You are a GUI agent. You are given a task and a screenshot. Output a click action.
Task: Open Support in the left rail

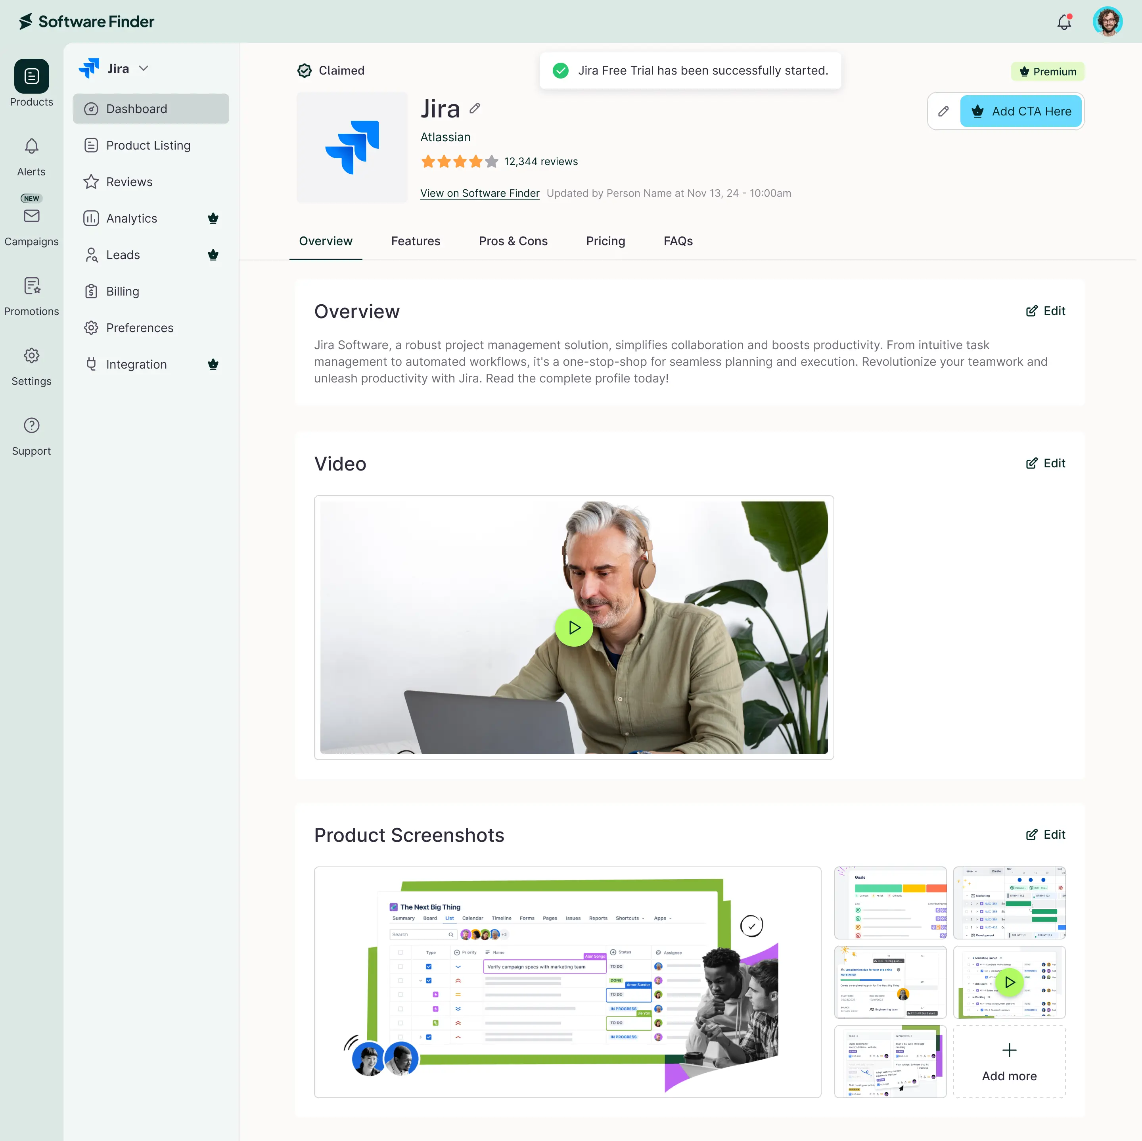pyautogui.click(x=31, y=436)
